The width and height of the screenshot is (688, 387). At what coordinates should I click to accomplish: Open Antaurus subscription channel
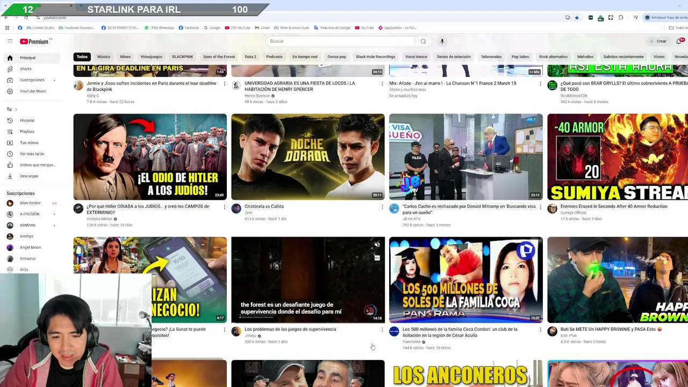[32, 259]
